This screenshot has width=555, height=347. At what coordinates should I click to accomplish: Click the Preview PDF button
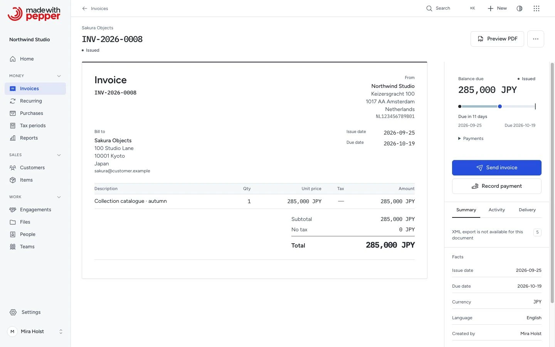pos(497,39)
